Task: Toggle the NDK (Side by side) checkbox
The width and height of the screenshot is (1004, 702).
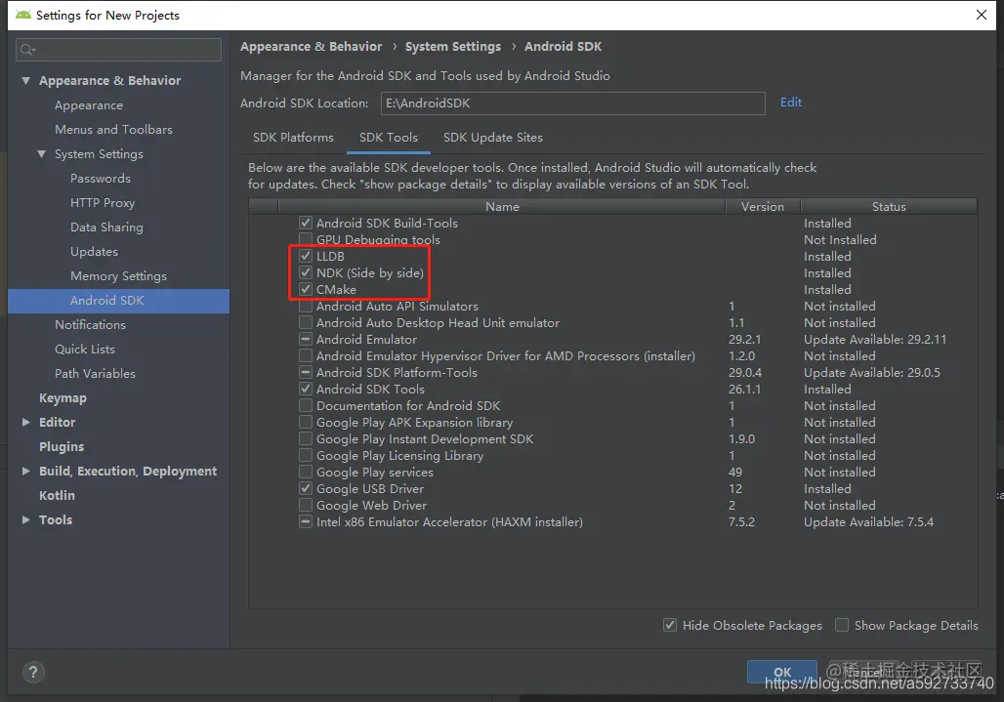Action: pos(306,272)
